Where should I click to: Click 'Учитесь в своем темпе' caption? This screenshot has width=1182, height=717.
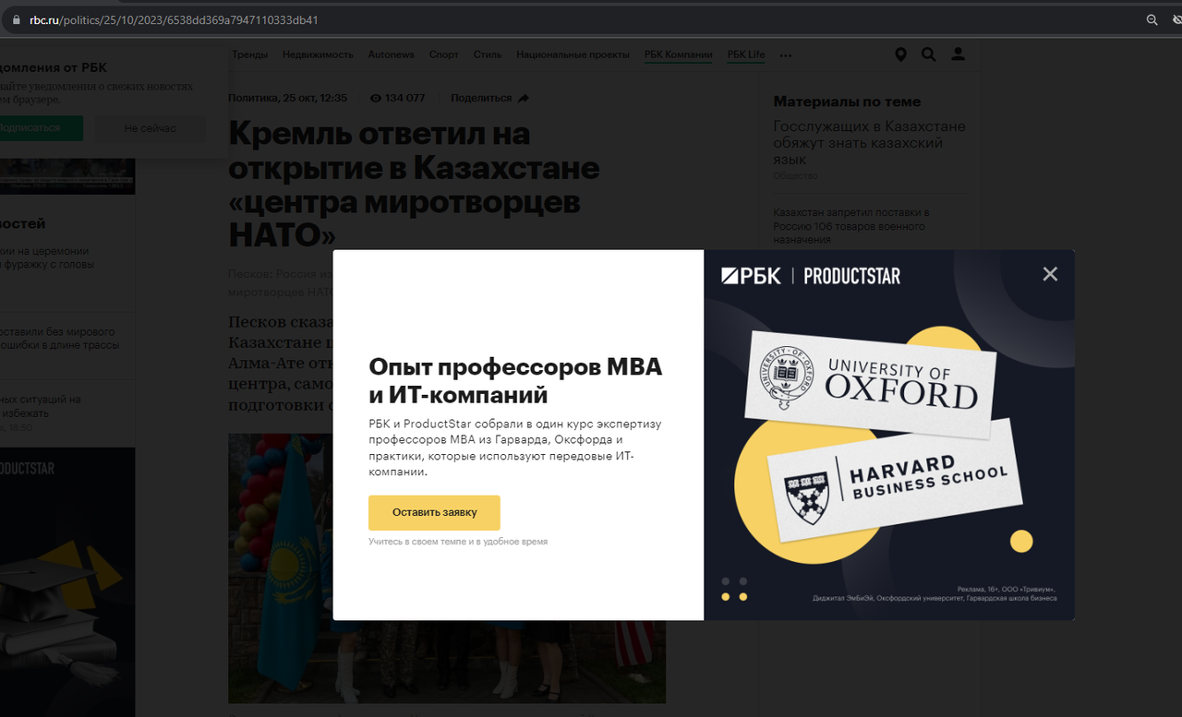(458, 542)
